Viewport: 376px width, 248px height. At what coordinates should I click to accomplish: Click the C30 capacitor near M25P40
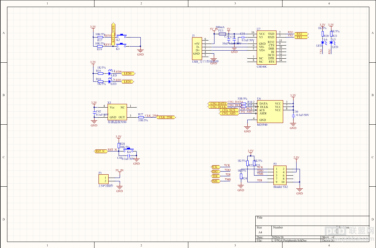pyautogui.click(x=293, y=115)
